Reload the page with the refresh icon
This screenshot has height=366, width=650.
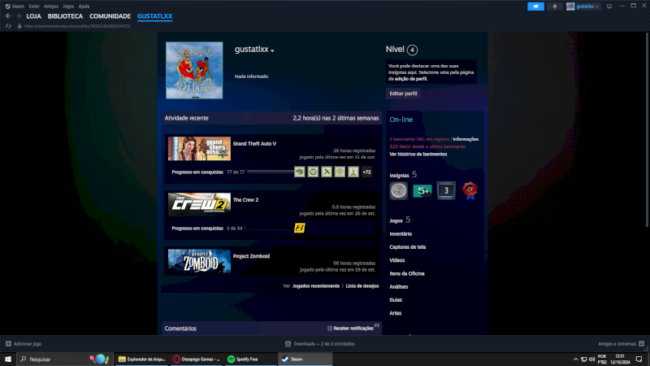click(x=8, y=26)
